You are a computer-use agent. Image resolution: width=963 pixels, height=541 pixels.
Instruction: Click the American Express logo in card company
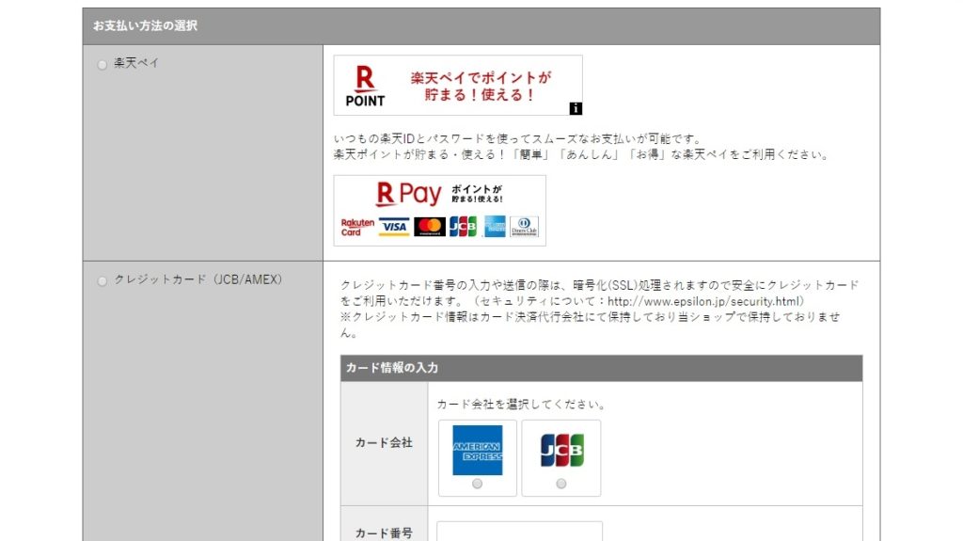tap(477, 450)
